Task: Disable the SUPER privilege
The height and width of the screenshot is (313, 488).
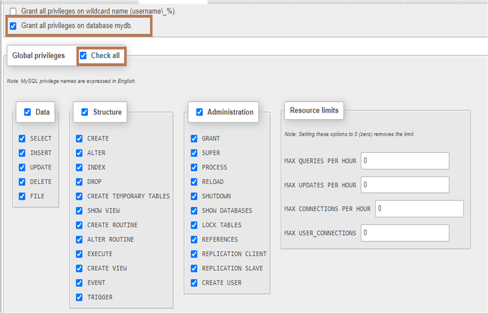Action: click(x=194, y=153)
